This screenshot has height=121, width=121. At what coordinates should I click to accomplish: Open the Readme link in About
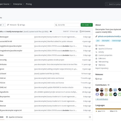101,46
